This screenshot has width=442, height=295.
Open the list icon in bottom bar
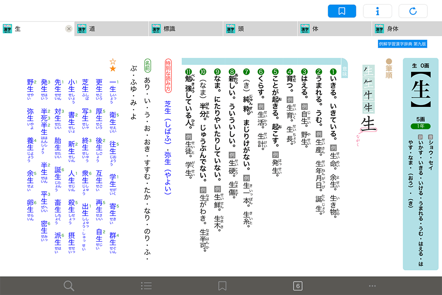(146, 286)
